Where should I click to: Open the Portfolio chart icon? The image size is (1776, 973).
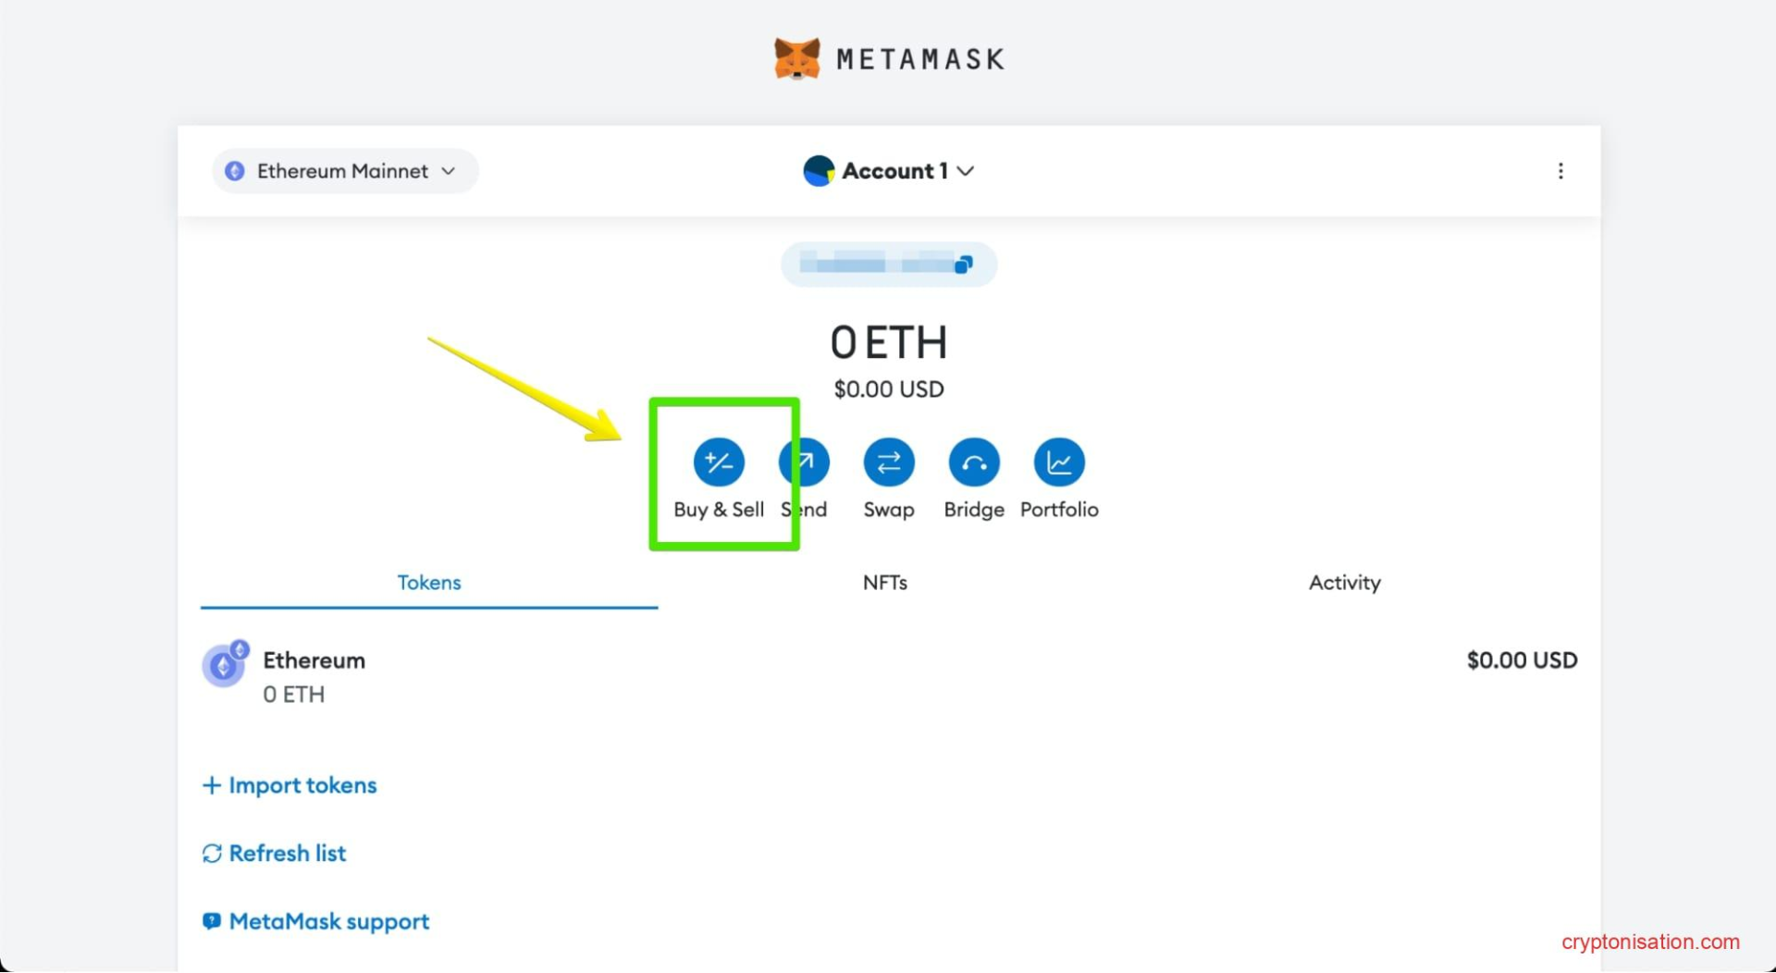tap(1058, 462)
